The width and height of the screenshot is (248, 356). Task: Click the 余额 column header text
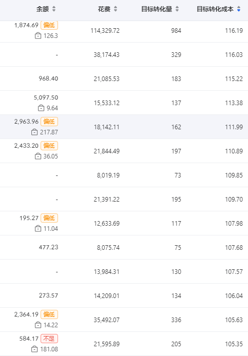[x=43, y=9]
